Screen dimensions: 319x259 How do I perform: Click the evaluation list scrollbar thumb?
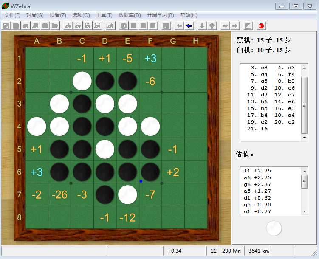point(305,182)
